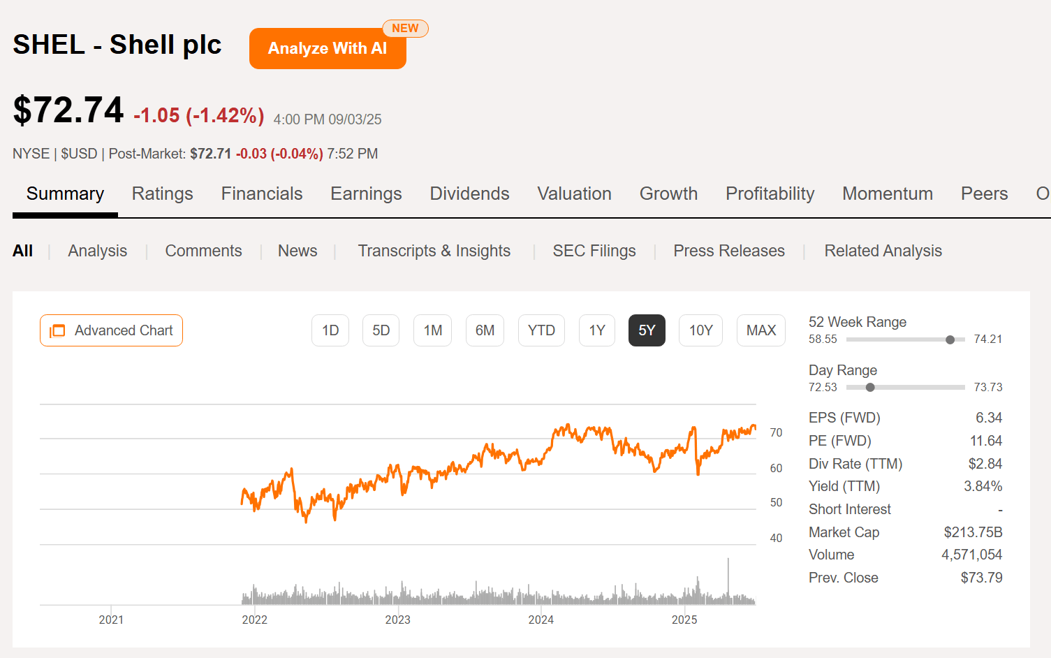Select the 1M chart period
The height and width of the screenshot is (658, 1051).
tap(432, 330)
